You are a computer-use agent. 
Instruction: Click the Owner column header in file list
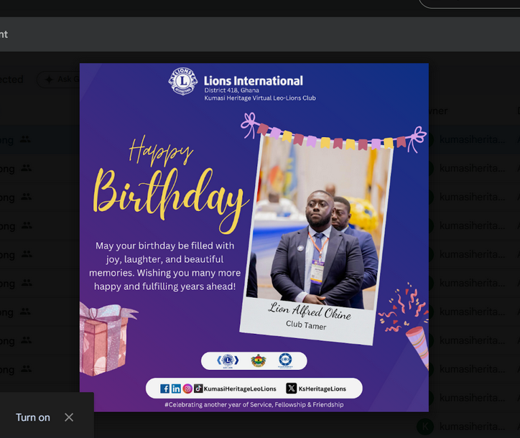click(437, 111)
